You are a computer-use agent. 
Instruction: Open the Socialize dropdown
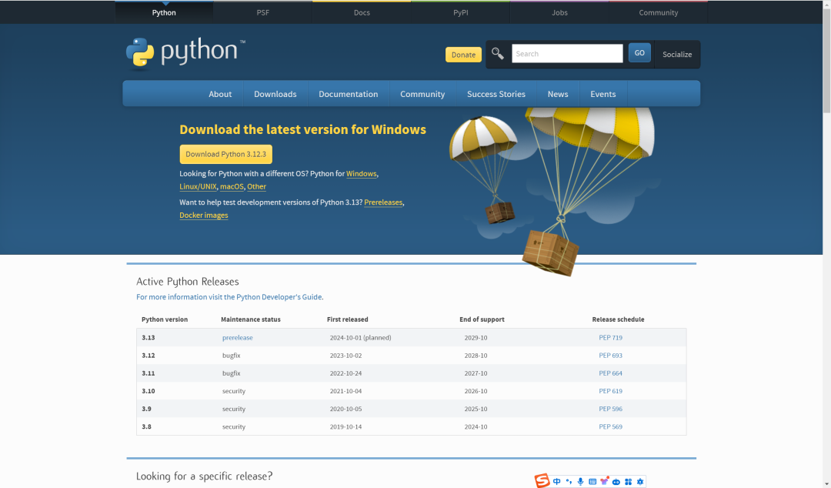pos(677,54)
